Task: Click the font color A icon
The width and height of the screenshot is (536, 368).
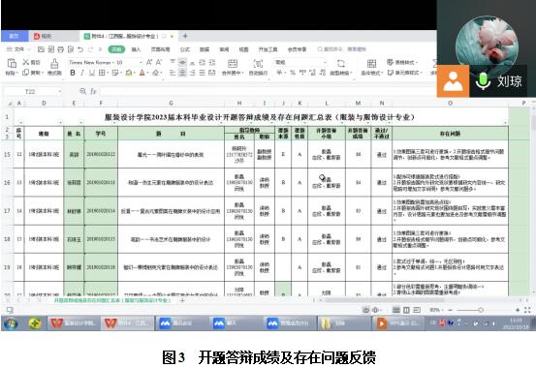Action: tap(142, 73)
